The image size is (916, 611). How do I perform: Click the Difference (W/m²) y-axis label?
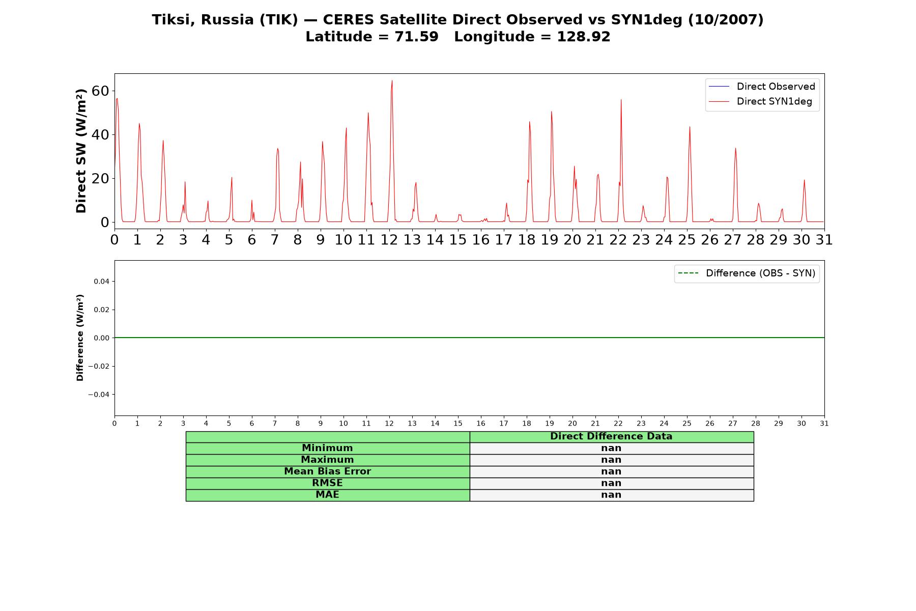point(80,338)
